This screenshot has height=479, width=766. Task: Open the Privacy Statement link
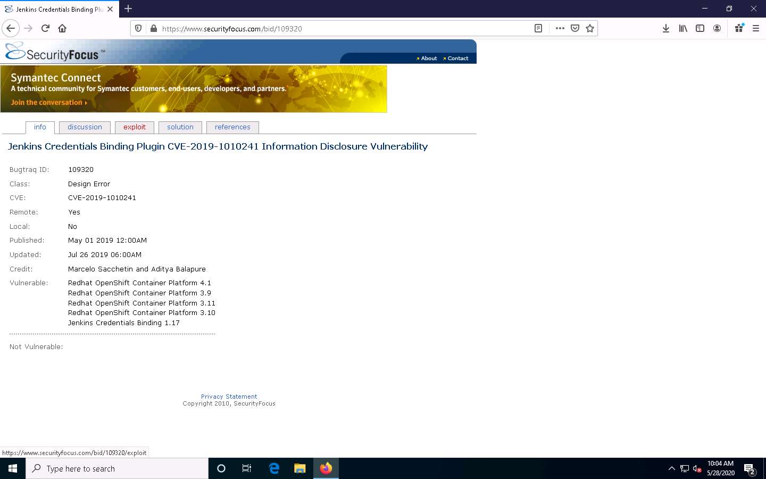tap(229, 397)
